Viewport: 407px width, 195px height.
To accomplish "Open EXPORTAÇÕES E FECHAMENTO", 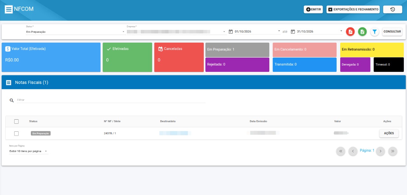I will (353, 10).
